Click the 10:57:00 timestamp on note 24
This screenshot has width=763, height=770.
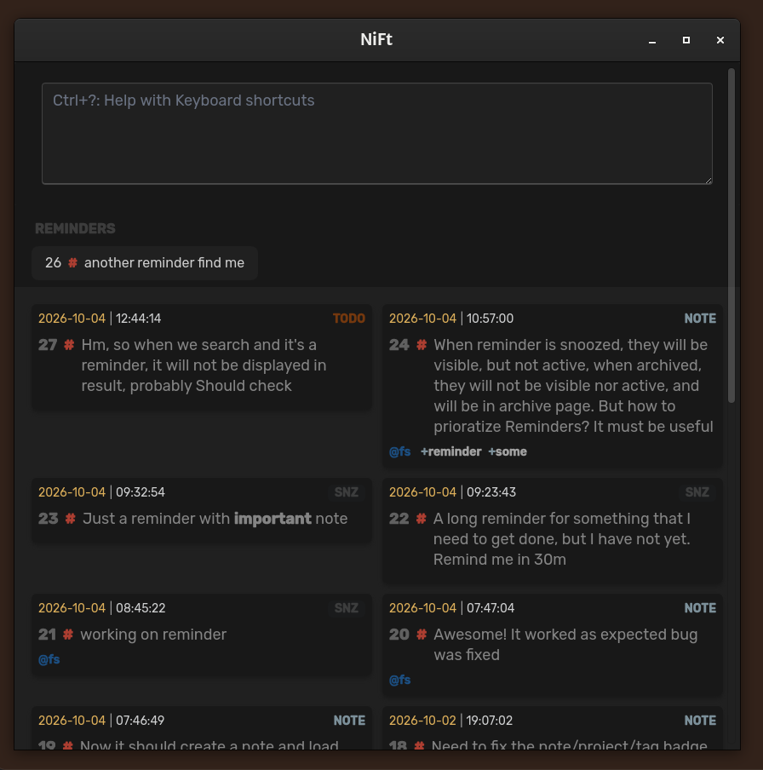tap(490, 319)
